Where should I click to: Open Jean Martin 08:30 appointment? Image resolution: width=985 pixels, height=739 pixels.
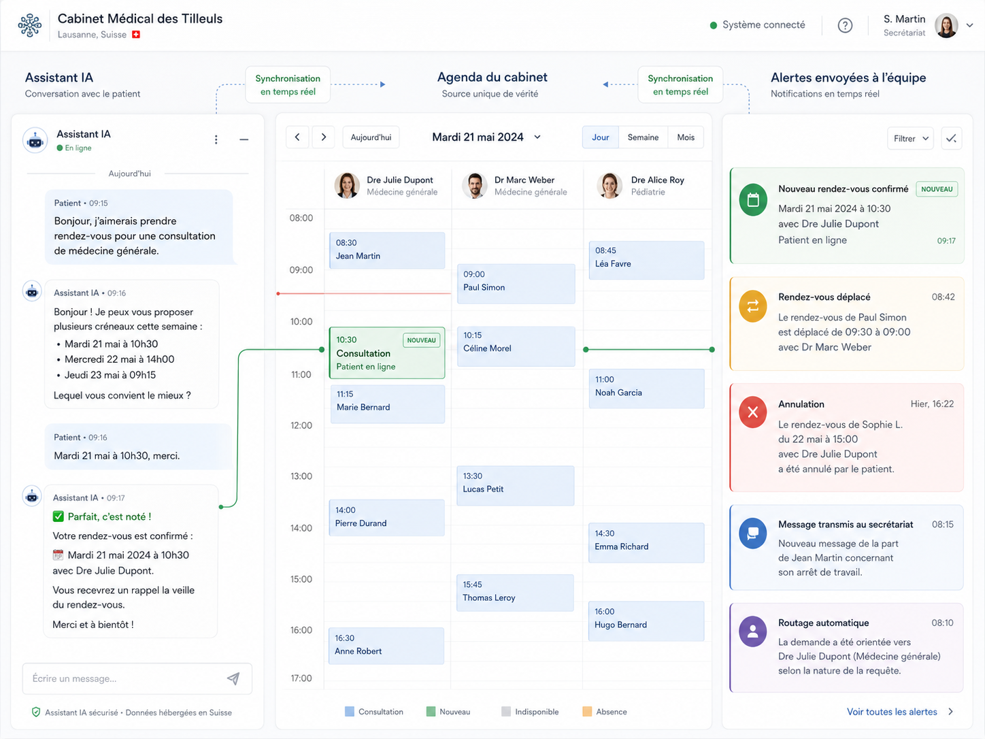(387, 250)
